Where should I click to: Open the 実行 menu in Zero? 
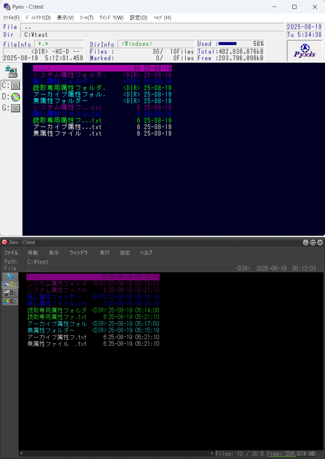point(104,253)
